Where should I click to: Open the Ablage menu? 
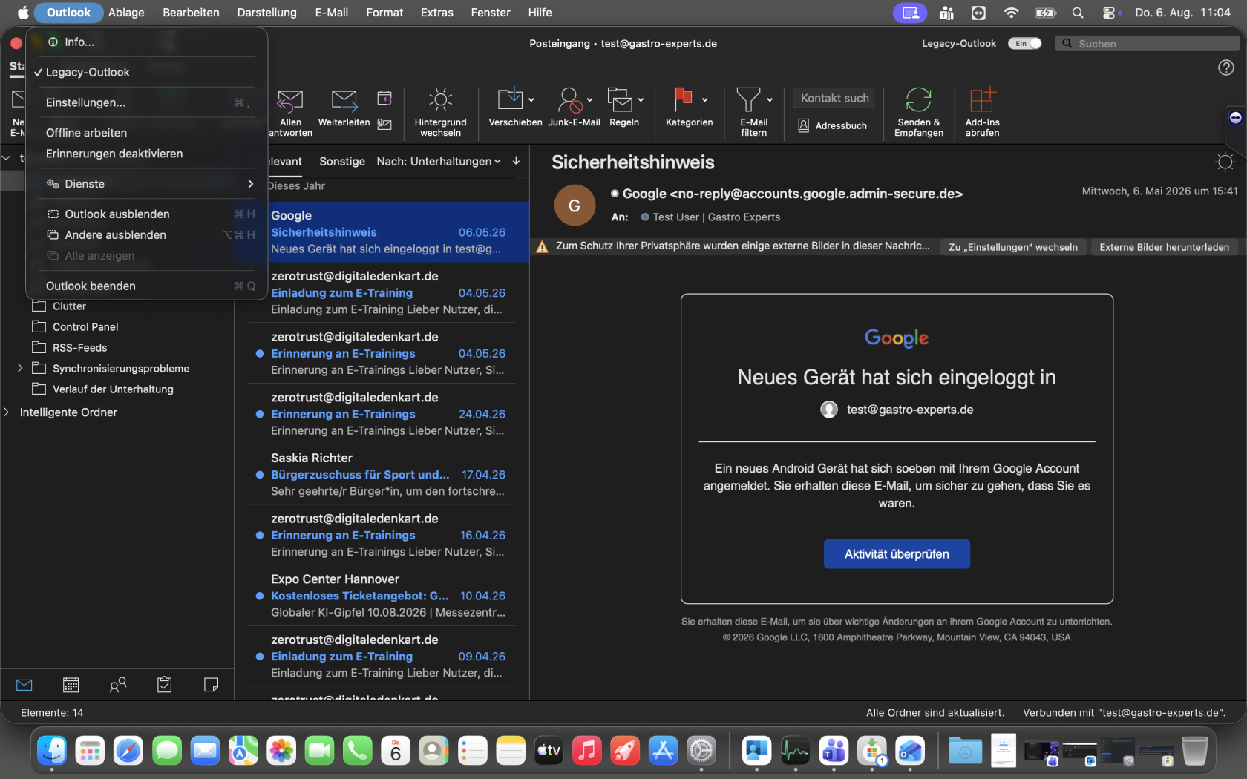point(126,13)
